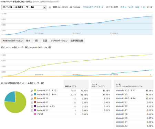Show last month's period link
This screenshot has height=129, width=155.
coord(123,7)
